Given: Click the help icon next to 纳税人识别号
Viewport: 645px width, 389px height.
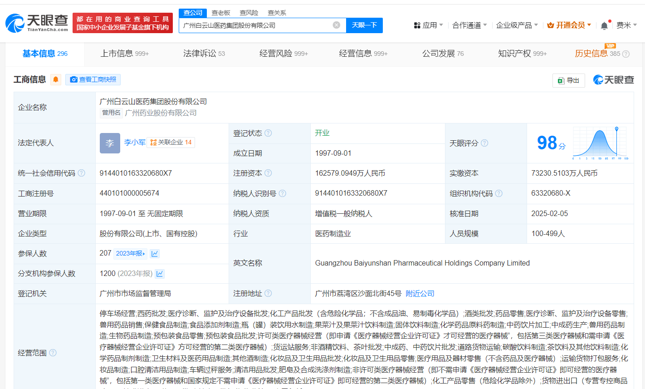Looking at the screenshot, I should coord(283,193).
